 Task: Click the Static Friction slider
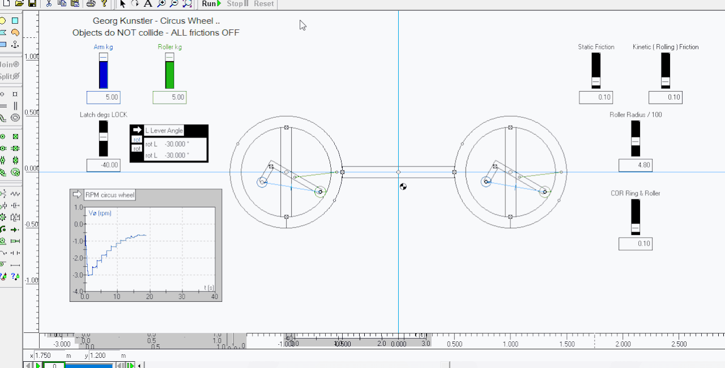tap(596, 71)
